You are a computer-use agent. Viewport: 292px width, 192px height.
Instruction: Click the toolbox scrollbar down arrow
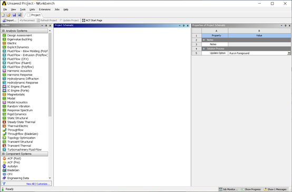pyautogui.click(x=50, y=178)
